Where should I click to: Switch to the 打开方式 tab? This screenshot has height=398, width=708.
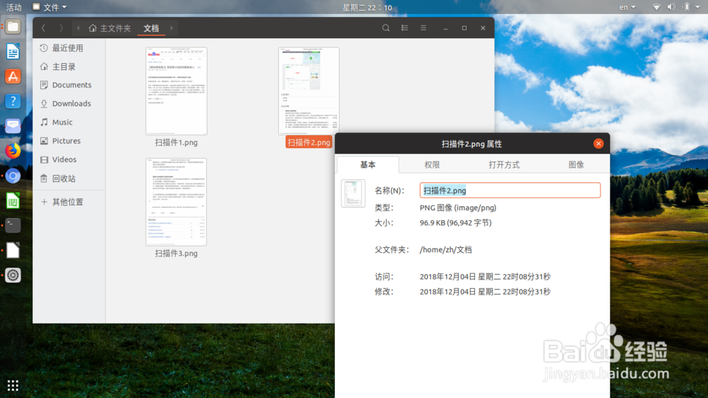point(504,164)
